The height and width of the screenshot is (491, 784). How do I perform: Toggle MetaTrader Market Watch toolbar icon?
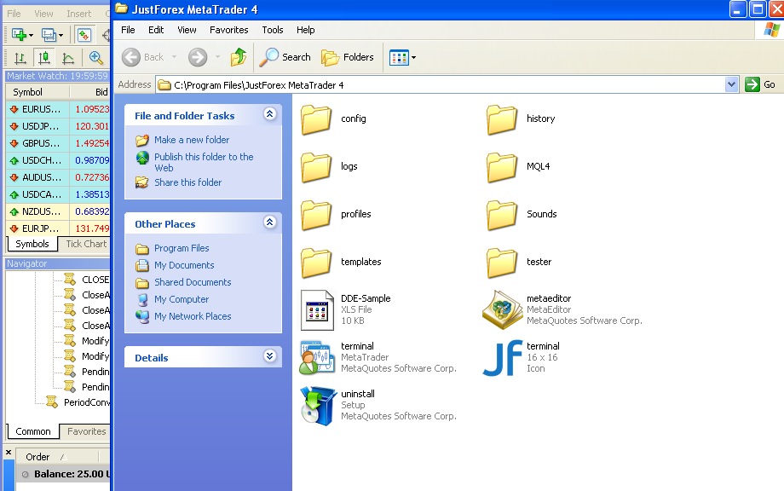coord(84,35)
